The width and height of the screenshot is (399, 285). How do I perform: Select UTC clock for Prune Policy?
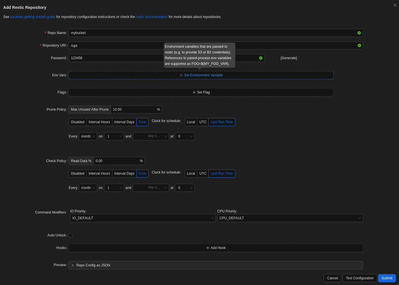[203, 122]
